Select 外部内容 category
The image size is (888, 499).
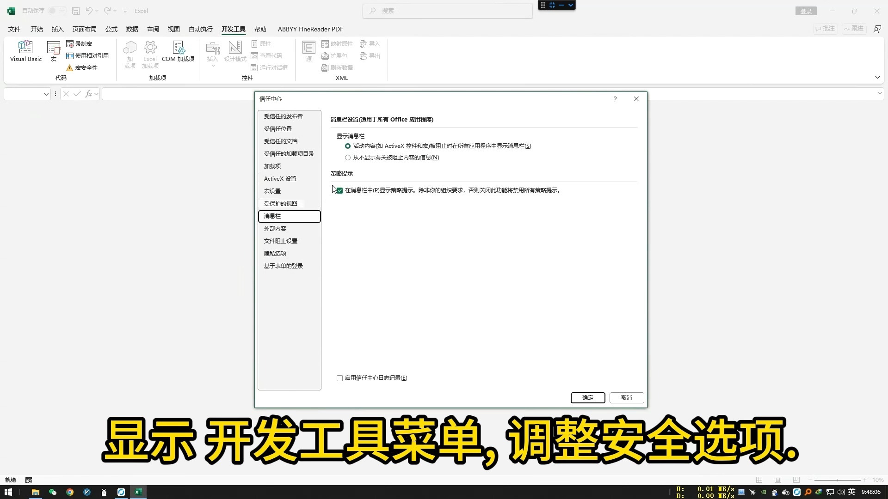[290, 229]
